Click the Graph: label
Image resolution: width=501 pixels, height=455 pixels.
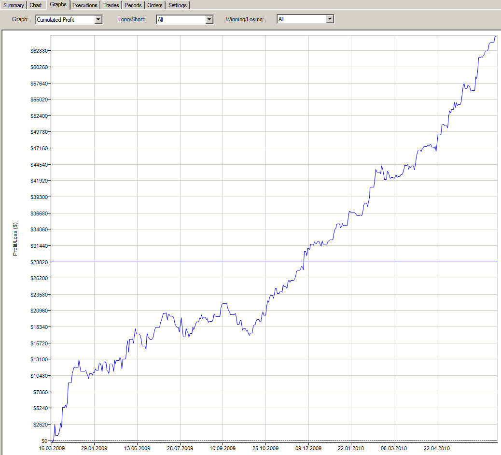20,19
